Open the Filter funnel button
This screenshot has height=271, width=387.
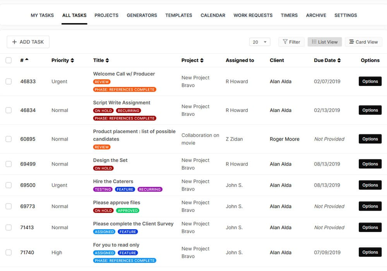(x=291, y=42)
